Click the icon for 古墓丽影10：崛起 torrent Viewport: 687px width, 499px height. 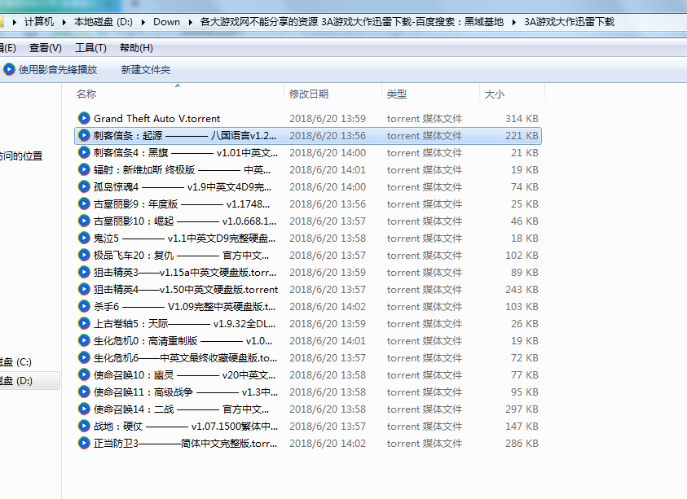click(84, 221)
